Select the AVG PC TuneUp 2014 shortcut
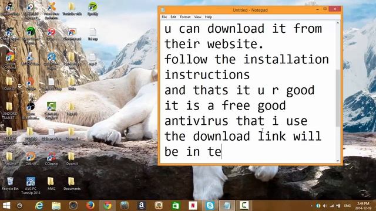Viewport: 376px width, 211px height. click(x=31, y=186)
